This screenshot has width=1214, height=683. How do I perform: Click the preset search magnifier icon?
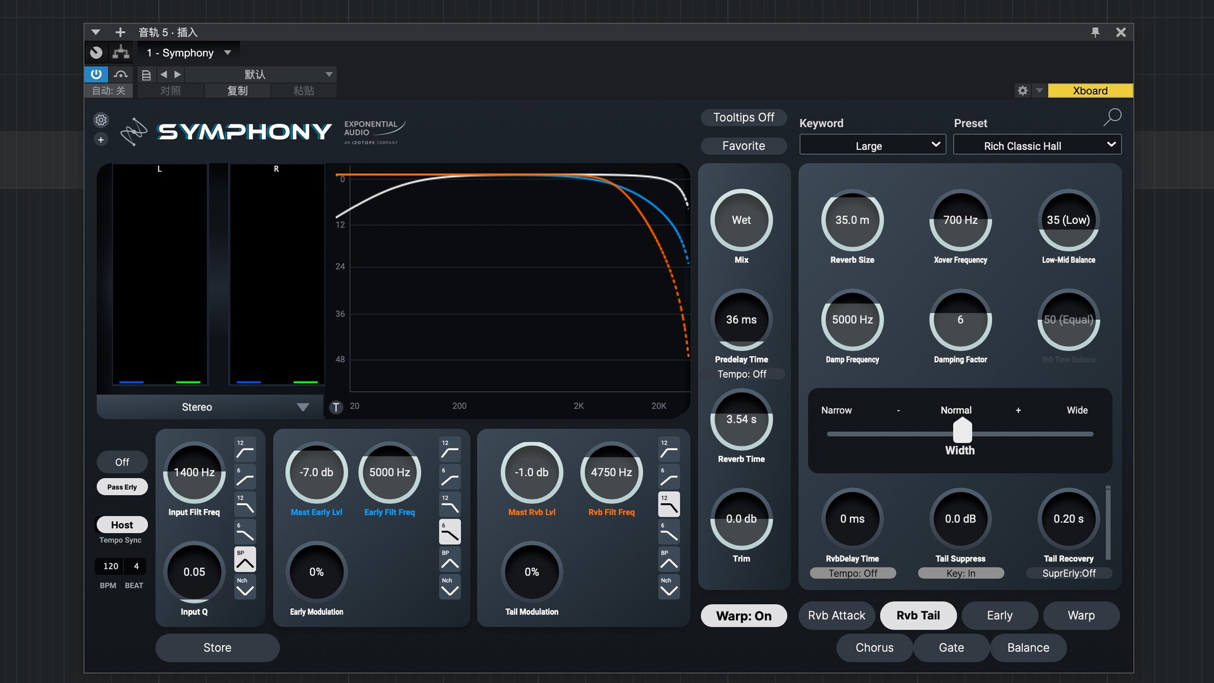(1112, 117)
